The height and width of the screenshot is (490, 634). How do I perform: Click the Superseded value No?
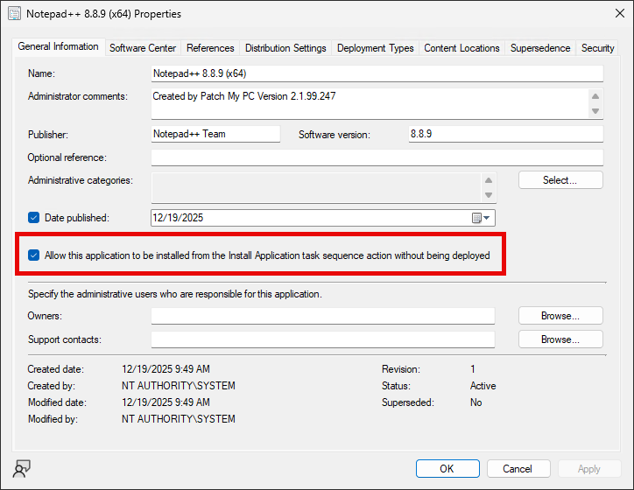pos(475,402)
